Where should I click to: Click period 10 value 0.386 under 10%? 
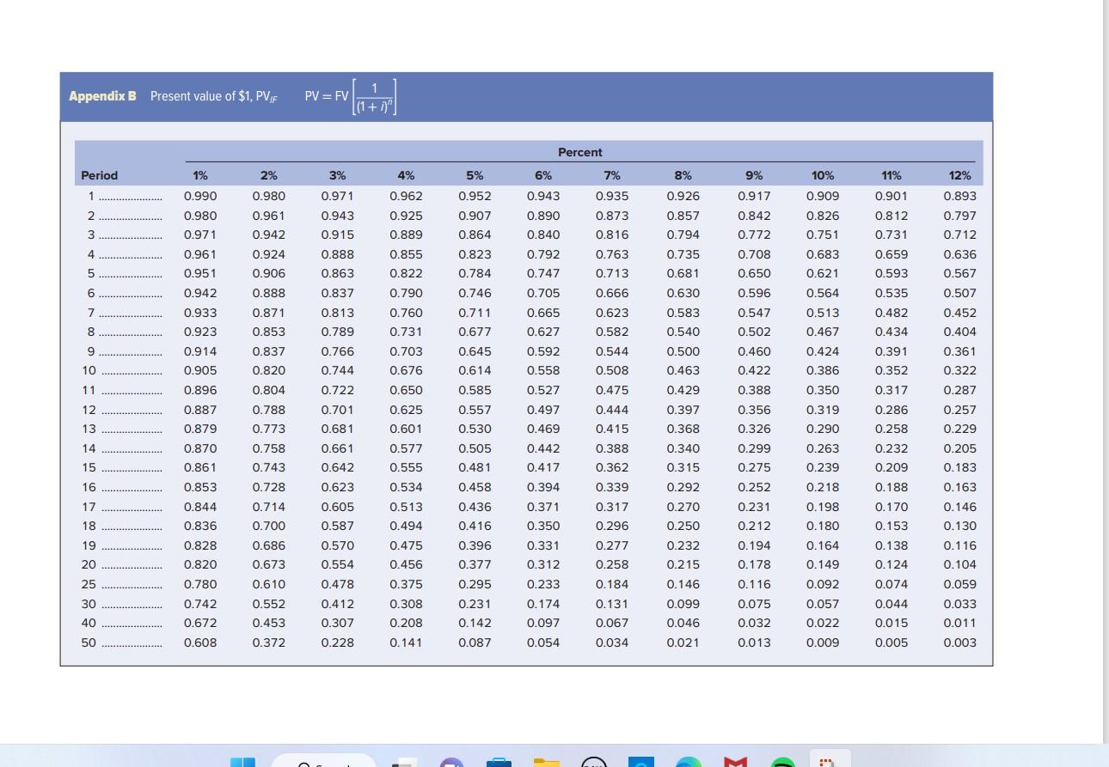click(823, 370)
